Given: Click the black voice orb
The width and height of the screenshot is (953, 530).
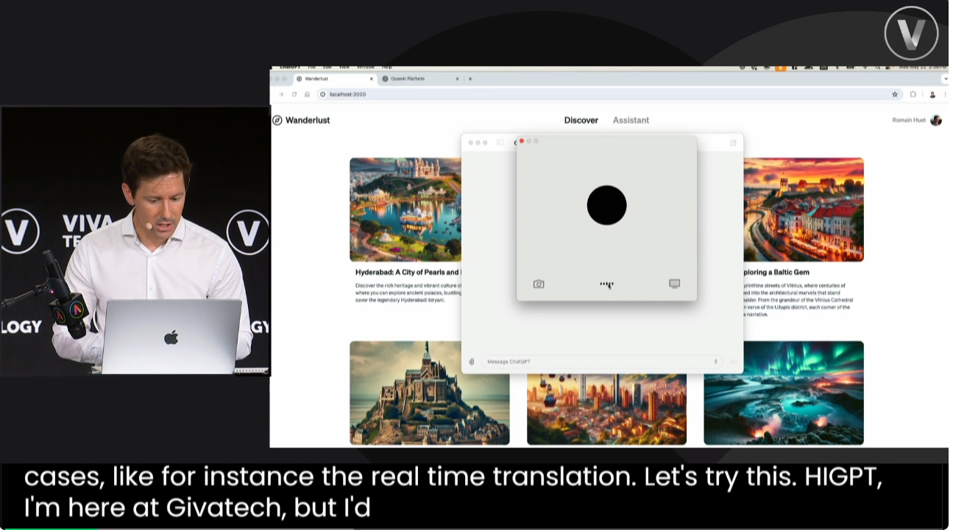Looking at the screenshot, I should point(606,205).
